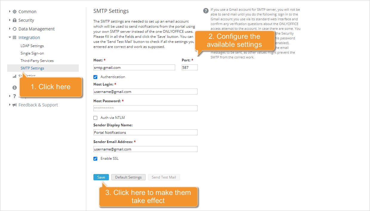The height and width of the screenshot is (211, 370).
Task: Click the dollar sign payments icon
Action: 15,88
